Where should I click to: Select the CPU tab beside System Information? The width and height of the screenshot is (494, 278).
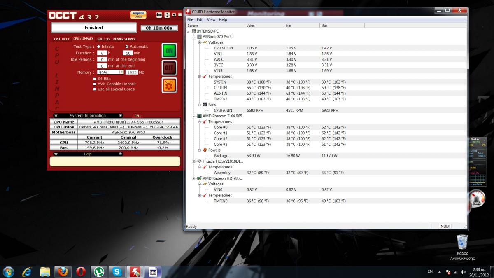point(137,116)
